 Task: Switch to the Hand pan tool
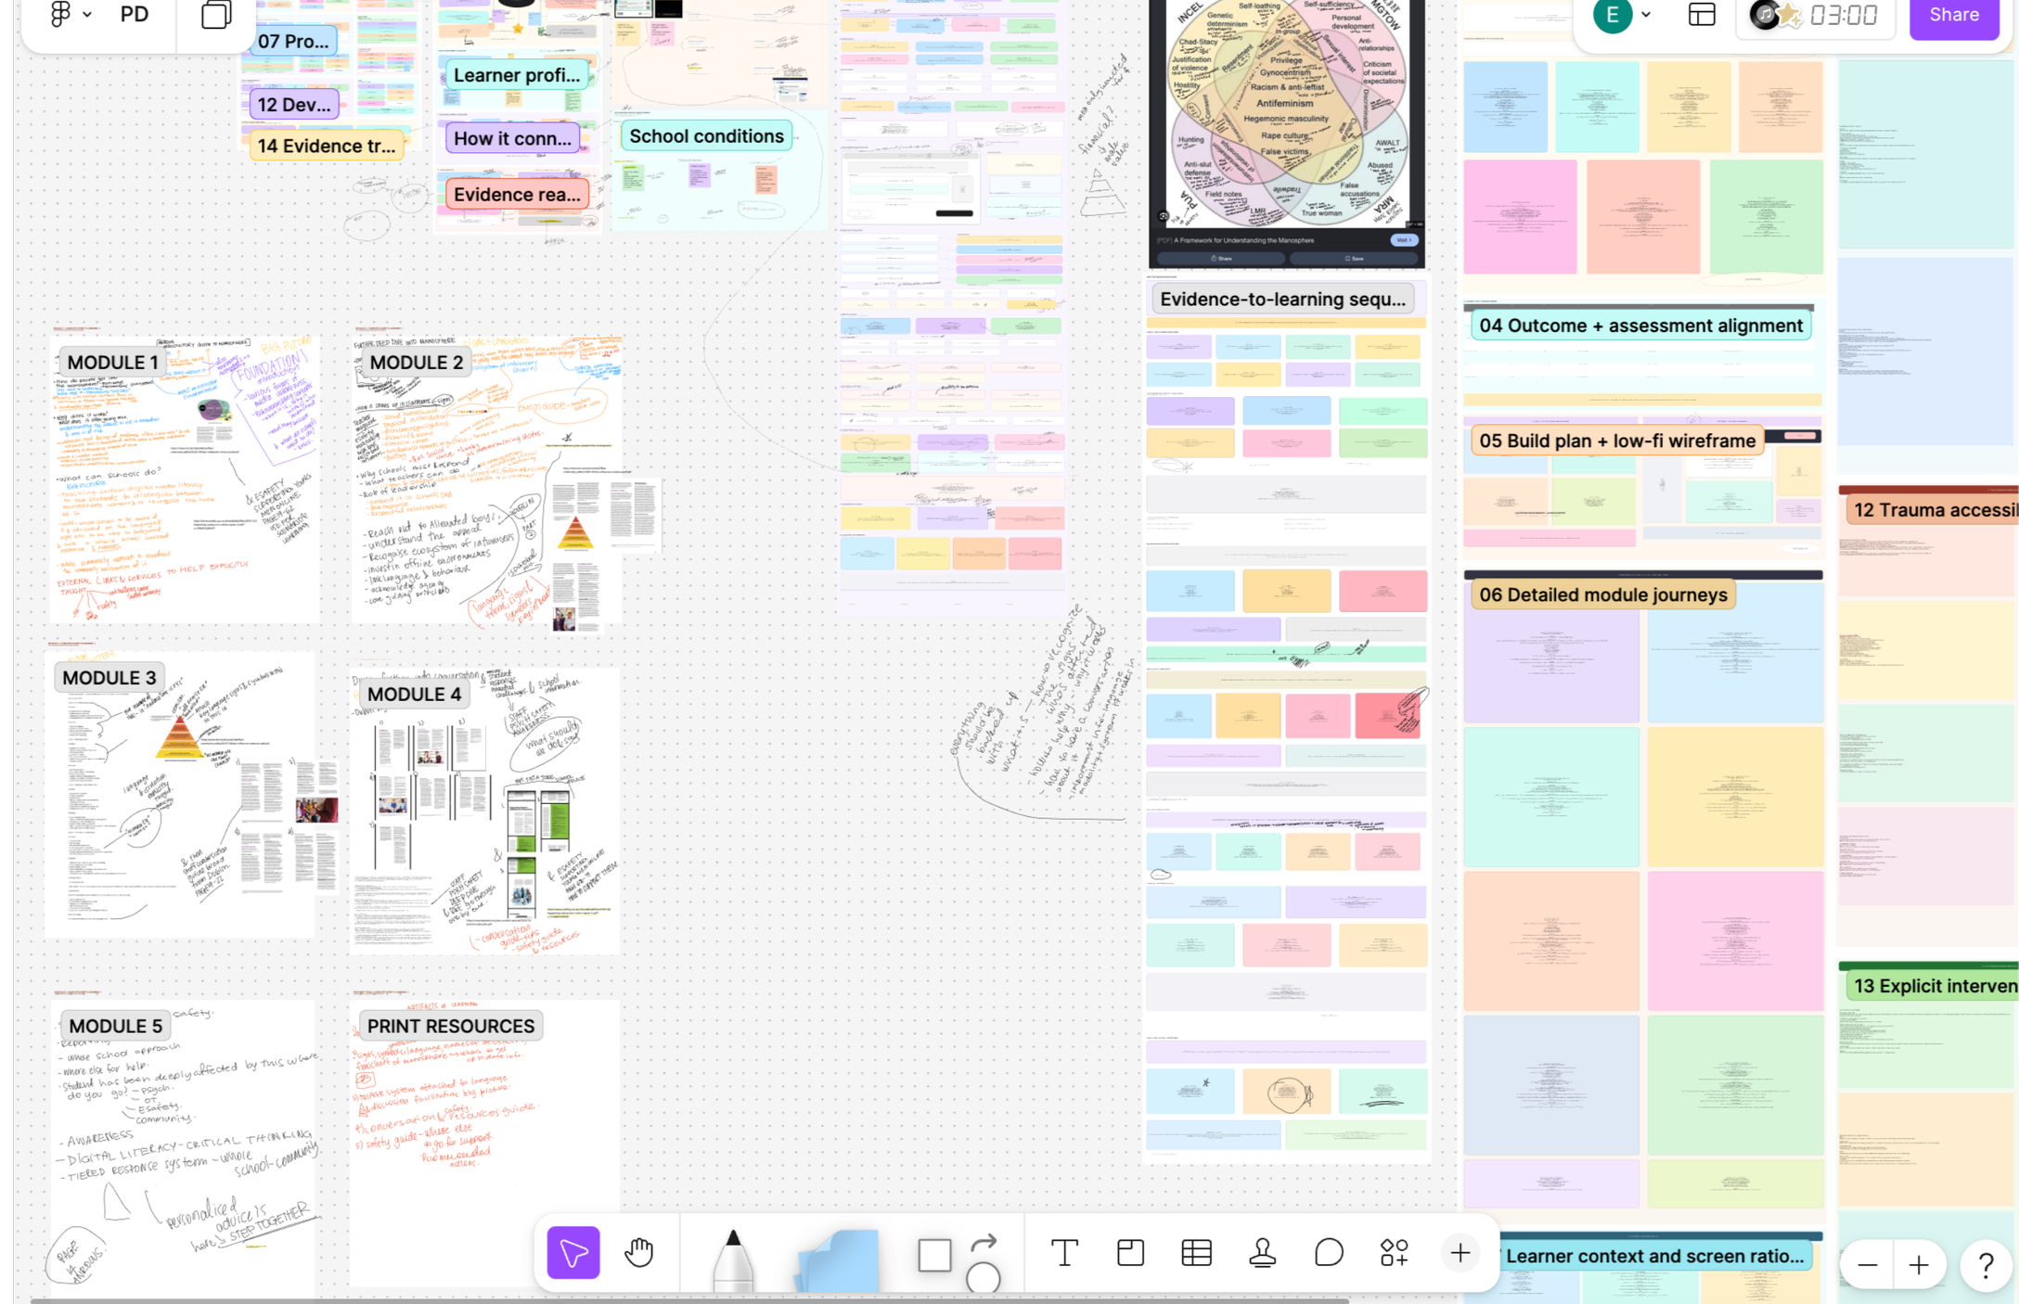coord(638,1252)
